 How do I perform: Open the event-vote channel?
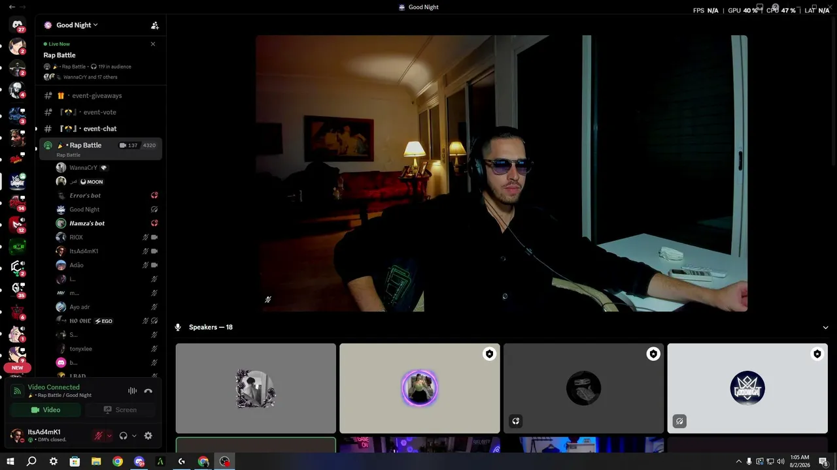point(101,112)
